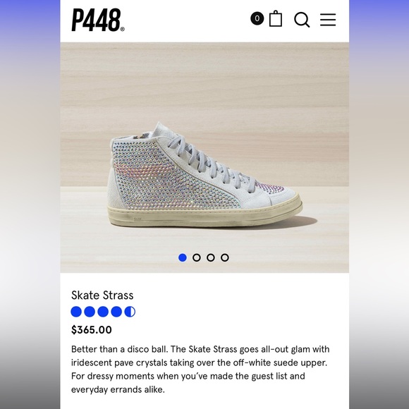Open the shopping bag icon
The image size is (409, 409).
(x=276, y=18)
